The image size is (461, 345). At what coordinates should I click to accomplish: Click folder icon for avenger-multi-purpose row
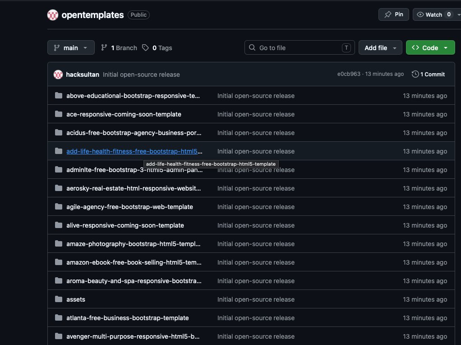[59, 337]
